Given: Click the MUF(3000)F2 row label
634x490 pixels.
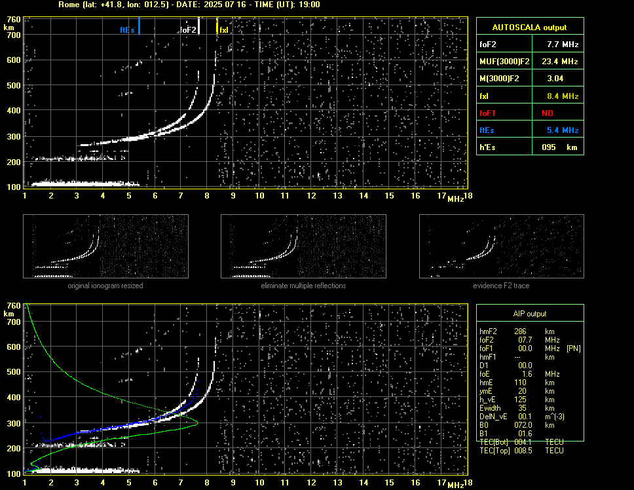Looking at the screenshot, I should [504, 62].
